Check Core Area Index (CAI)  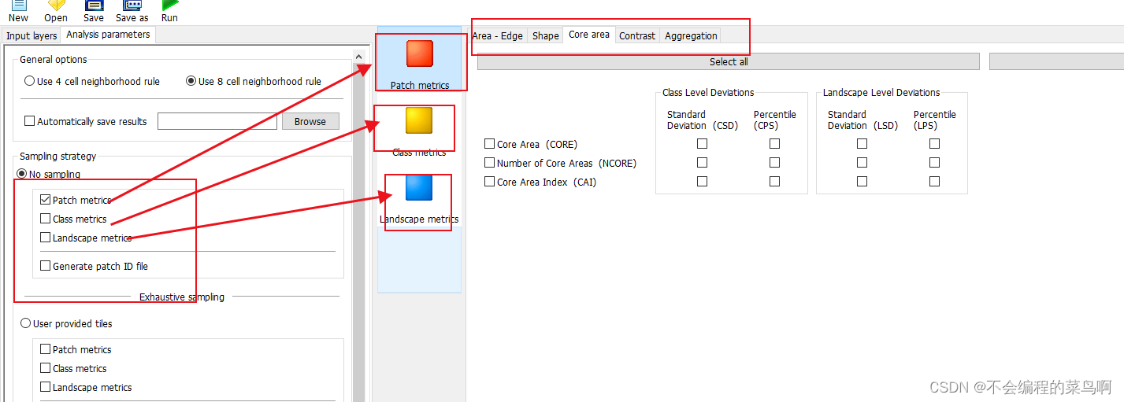click(490, 182)
